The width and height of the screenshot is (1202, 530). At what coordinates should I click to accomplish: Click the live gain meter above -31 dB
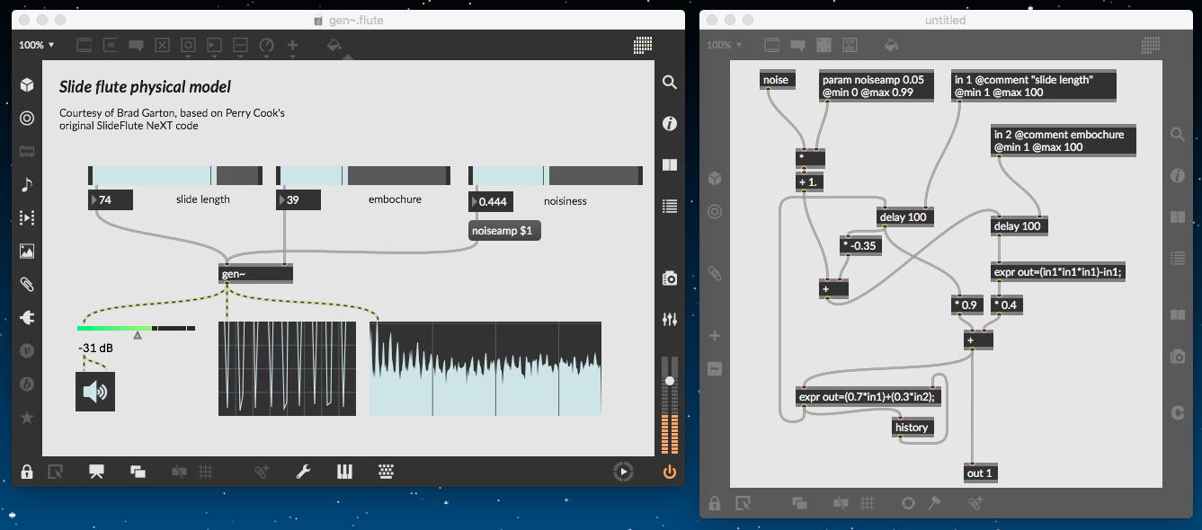[x=137, y=330]
